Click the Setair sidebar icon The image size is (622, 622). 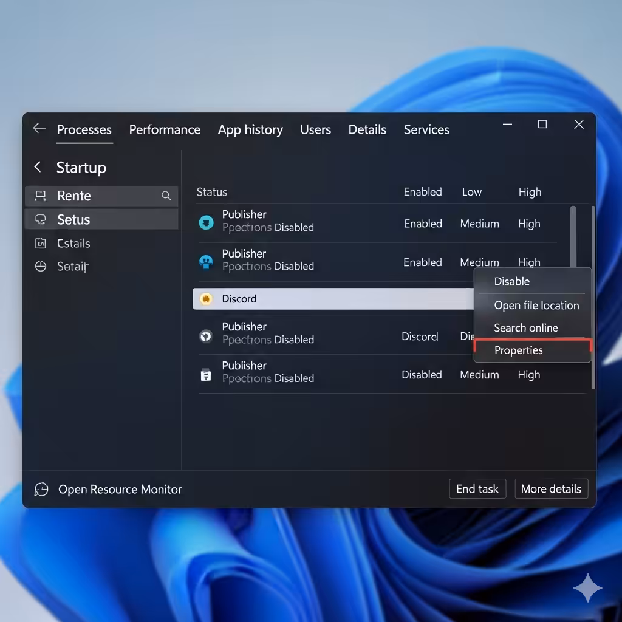point(40,266)
